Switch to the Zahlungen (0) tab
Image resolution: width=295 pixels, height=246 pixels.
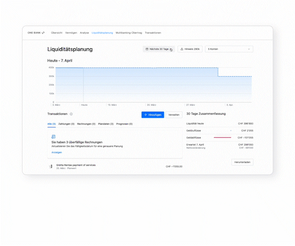(x=66, y=124)
